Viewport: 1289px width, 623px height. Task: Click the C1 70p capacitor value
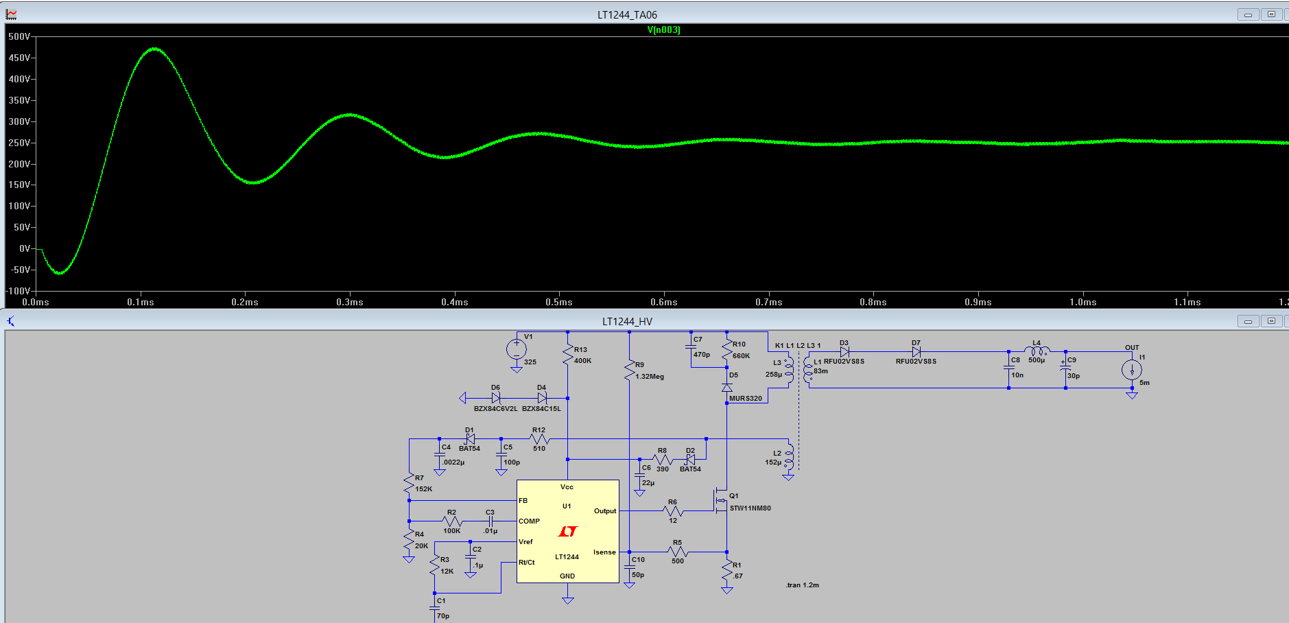pyautogui.click(x=443, y=615)
